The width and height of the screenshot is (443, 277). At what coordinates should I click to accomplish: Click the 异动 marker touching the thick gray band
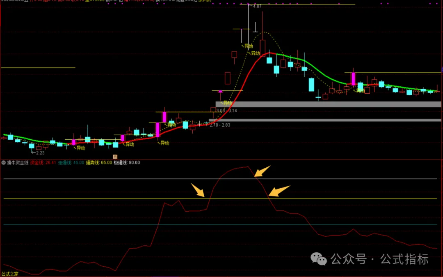[226, 103]
